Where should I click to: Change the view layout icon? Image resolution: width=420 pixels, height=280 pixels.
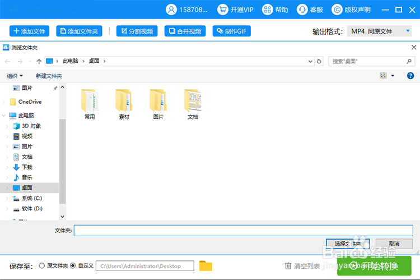pos(383,76)
